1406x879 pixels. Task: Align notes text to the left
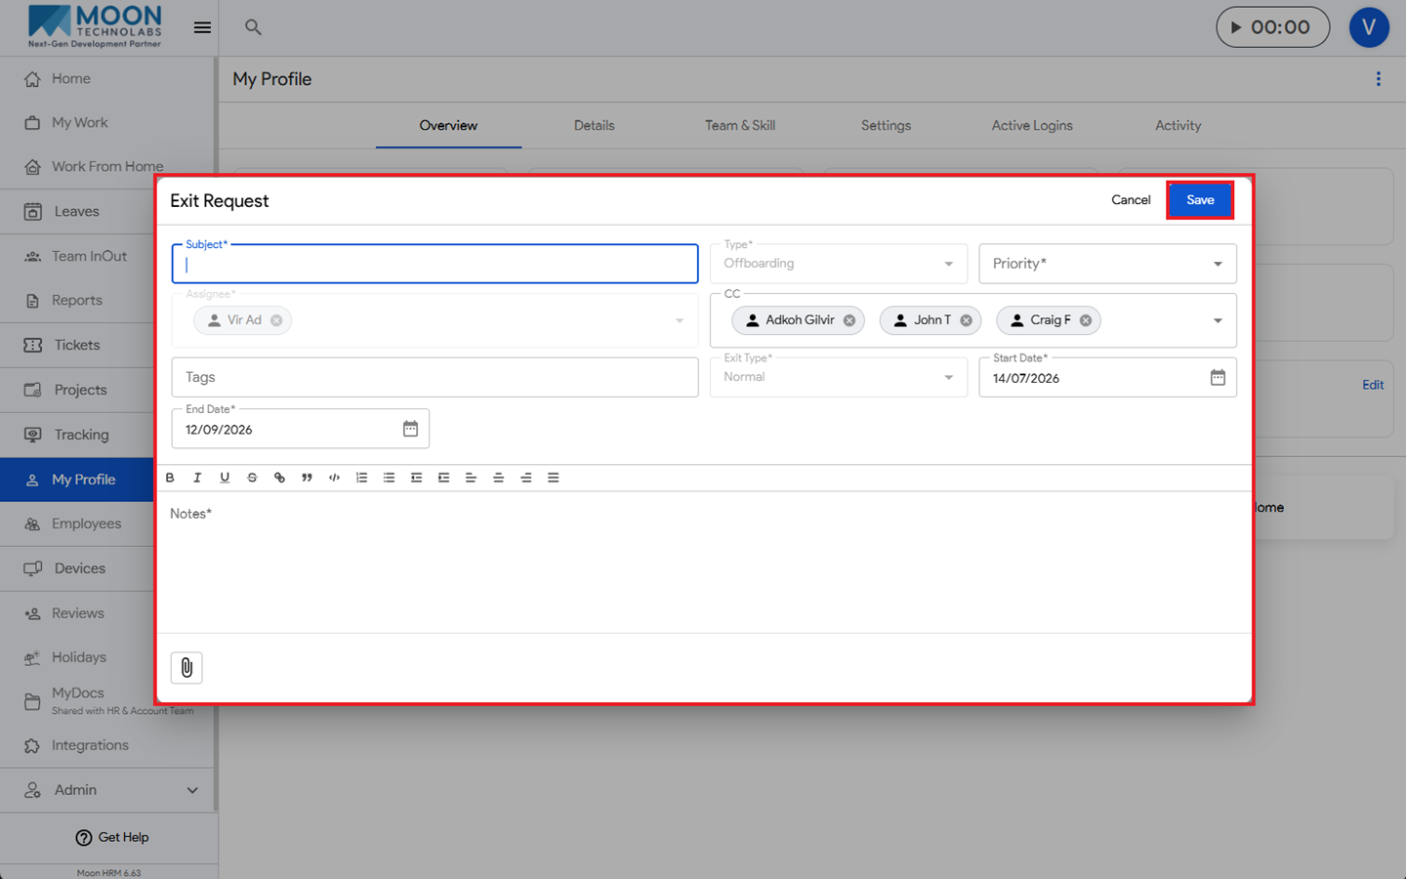(471, 478)
